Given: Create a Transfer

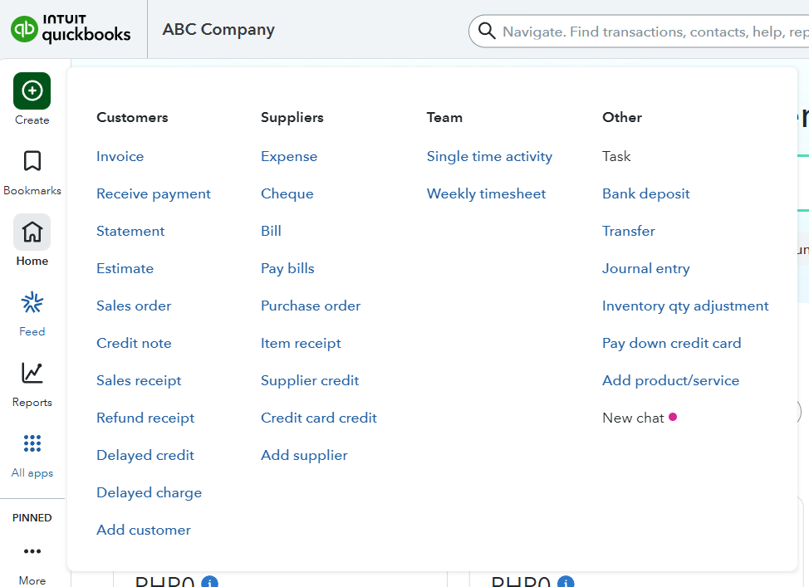Looking at the screenshot, I should click(629, 231).
